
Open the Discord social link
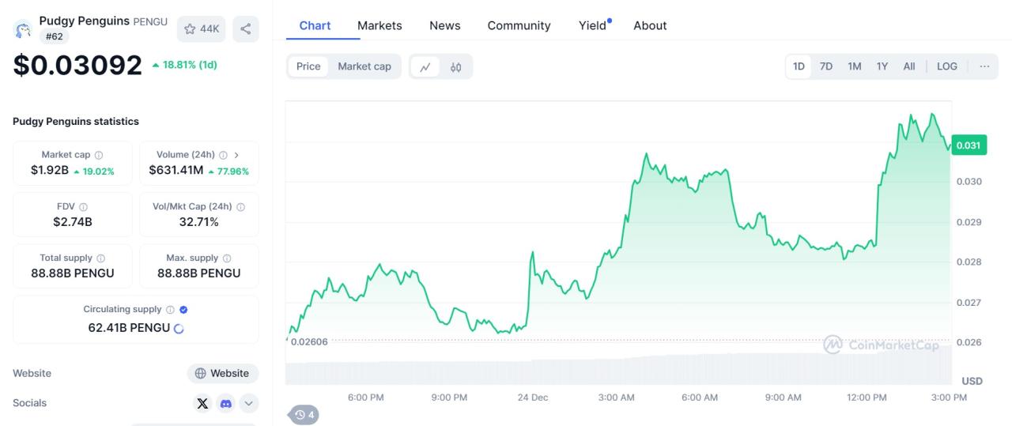coord(226,403)
